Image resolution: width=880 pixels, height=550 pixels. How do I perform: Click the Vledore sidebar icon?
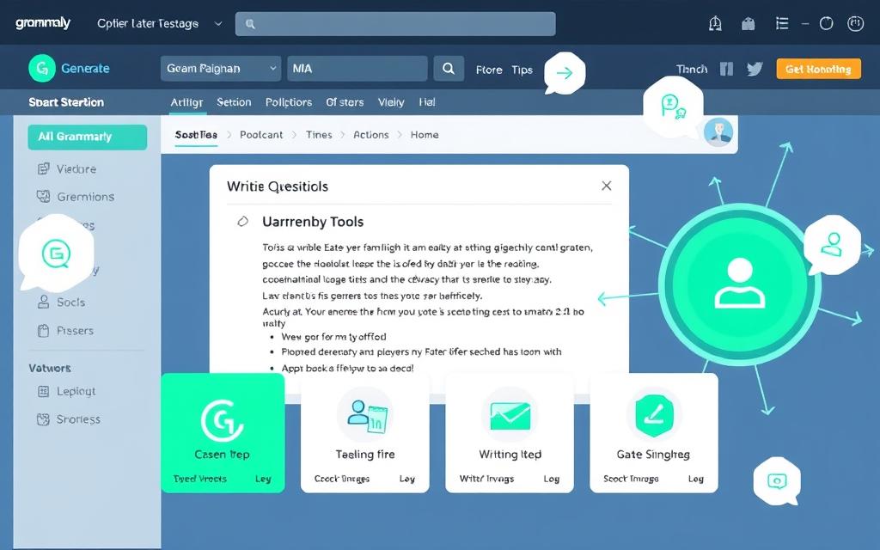pyautogui.click(x=43, y=168)
